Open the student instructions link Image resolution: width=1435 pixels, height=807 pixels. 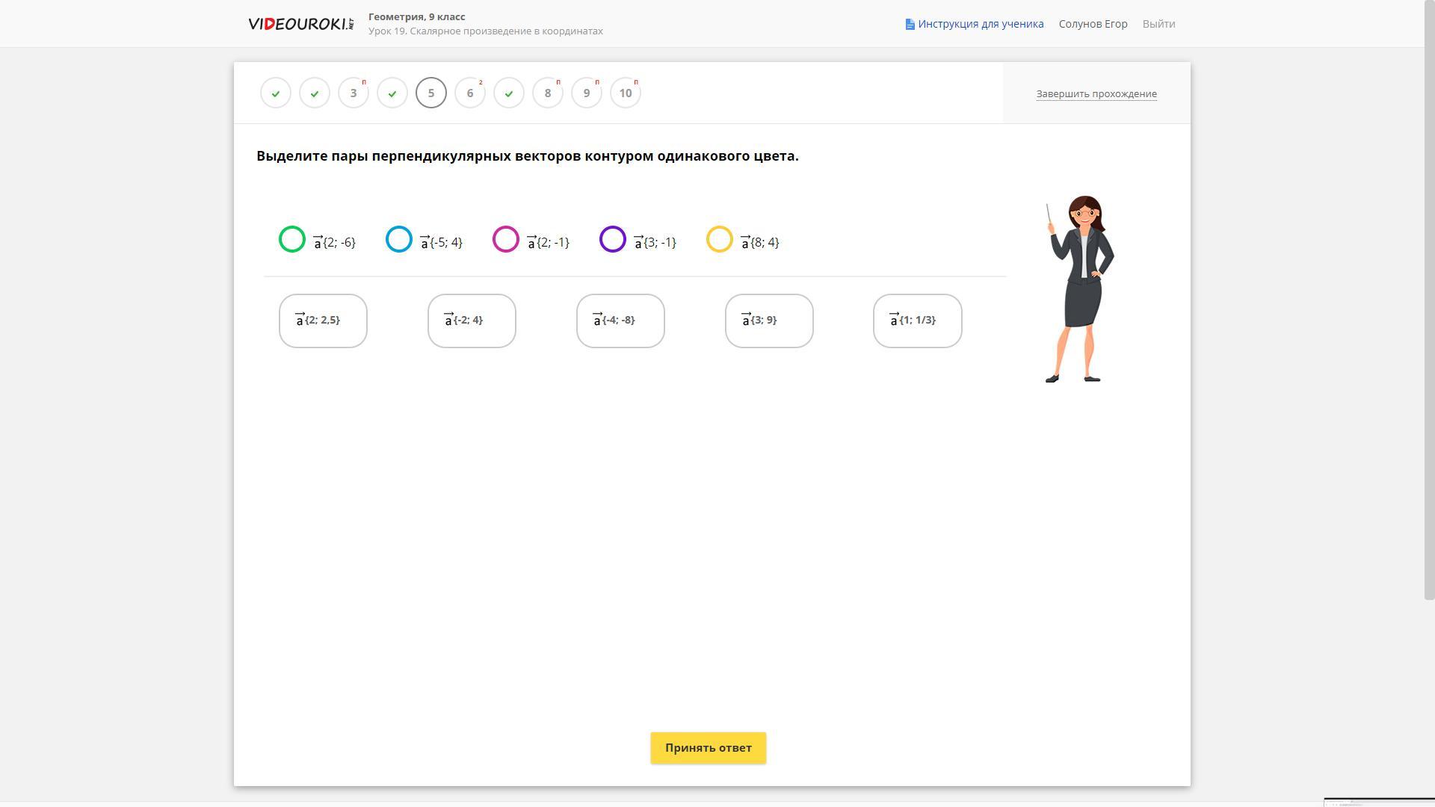(x=974, y=24)
